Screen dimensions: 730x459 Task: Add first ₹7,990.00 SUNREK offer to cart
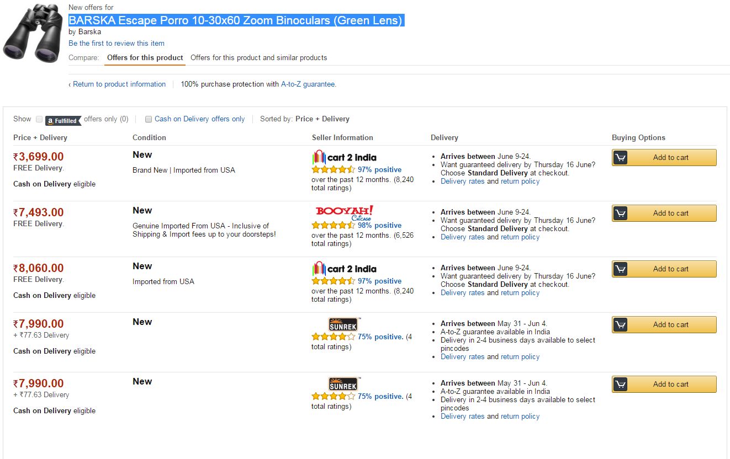(664, 324)
